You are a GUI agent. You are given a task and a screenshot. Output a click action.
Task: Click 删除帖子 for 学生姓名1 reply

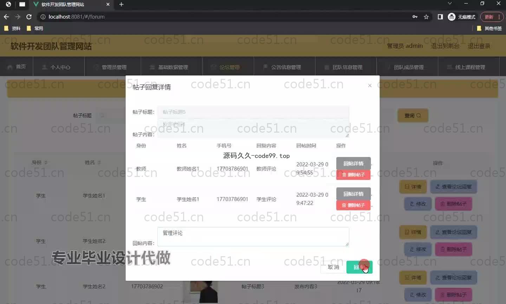click(x=353, y=205)
